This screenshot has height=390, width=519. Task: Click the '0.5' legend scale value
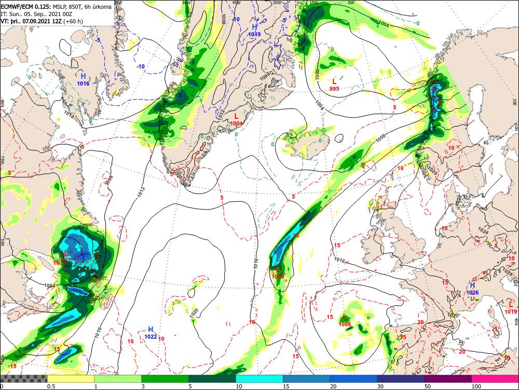tap(51, 386)
